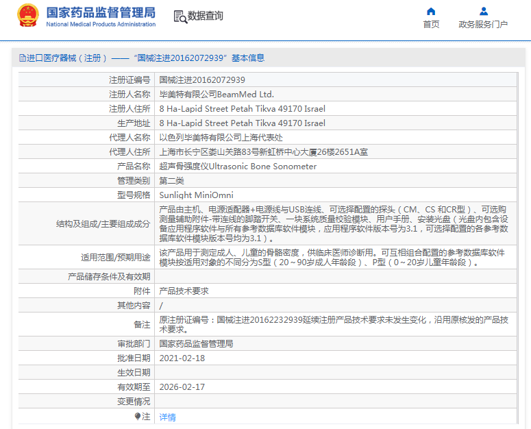Click the 生效日期 row label

point(134,372)
